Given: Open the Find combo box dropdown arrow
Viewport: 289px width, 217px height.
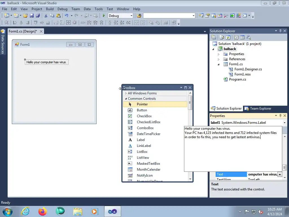Looking at the screenshot, I should pyautogui.click(x=193, y=16).
